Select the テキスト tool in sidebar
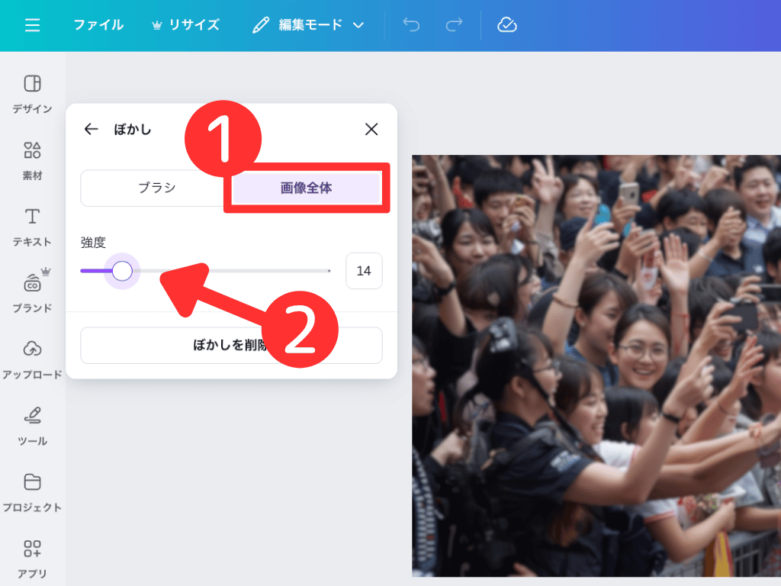Screen dimensions: 781x586 point(32,226)
